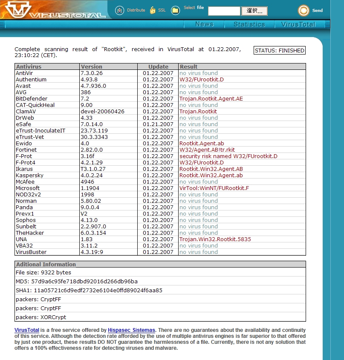Select the packers: XORCrypt line
This screenshot has height=360, width=344.
click(40, 317)
